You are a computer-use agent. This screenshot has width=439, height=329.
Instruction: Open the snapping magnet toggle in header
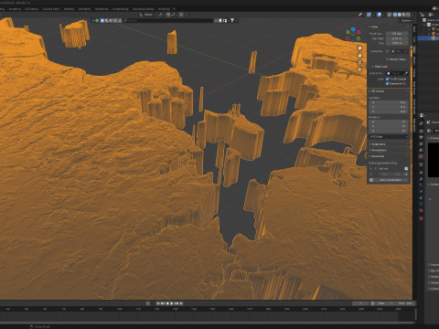pos(168,15)
